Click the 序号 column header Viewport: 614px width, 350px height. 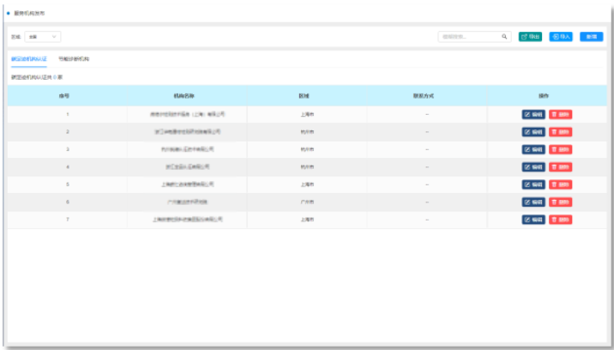pos(67,96)
